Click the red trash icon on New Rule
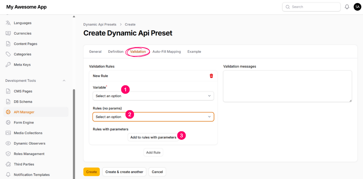 [x=211, y=76]
